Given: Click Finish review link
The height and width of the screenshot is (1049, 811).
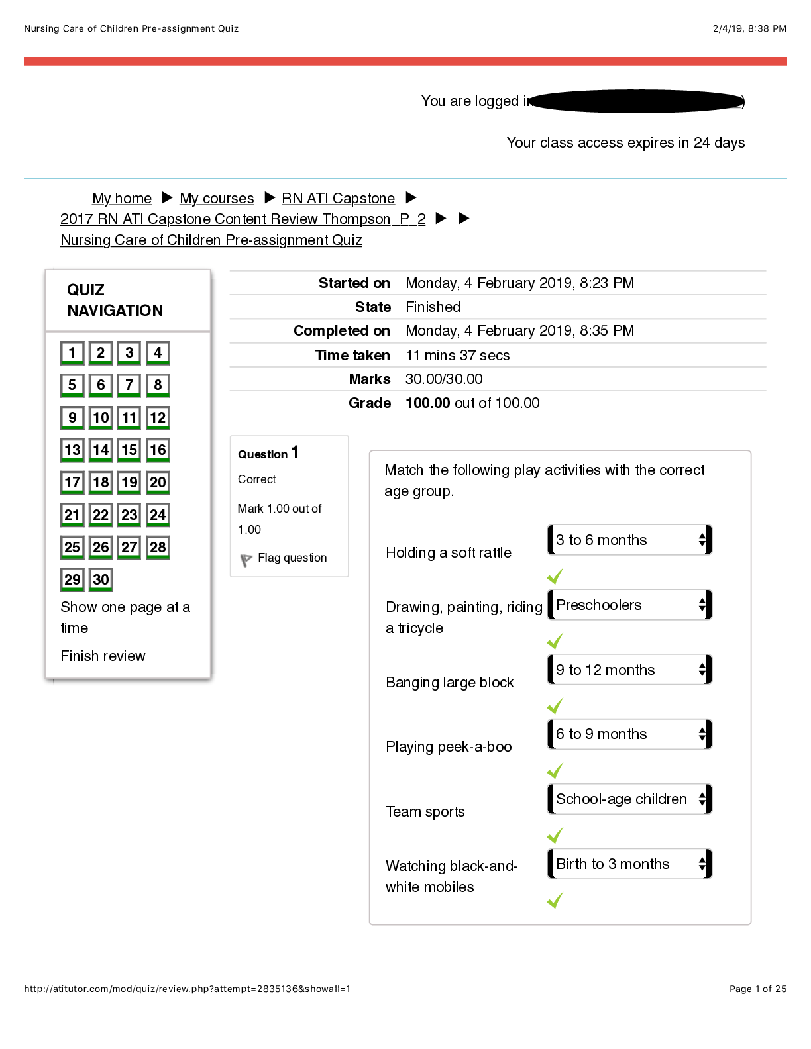Looking at the screenshot, I should pos(103,656).
